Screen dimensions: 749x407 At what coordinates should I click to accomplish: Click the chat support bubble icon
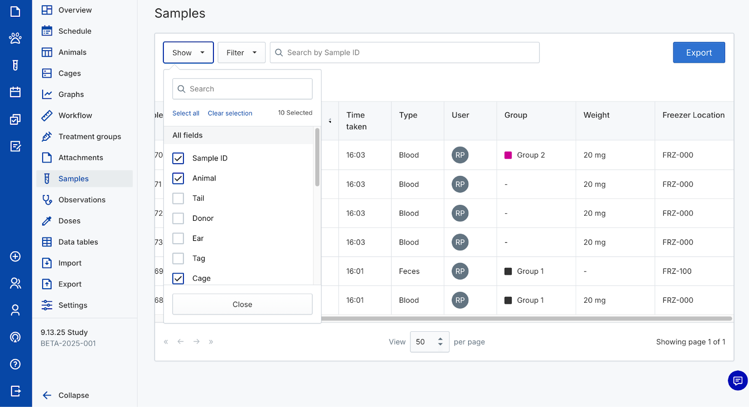click(737, 380)
